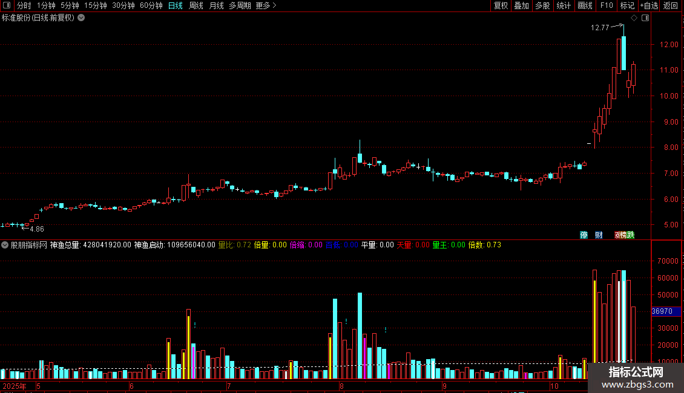This screenshot has height=393, width=684.
Task: Open the F10 company info
Action: (607, 5)
